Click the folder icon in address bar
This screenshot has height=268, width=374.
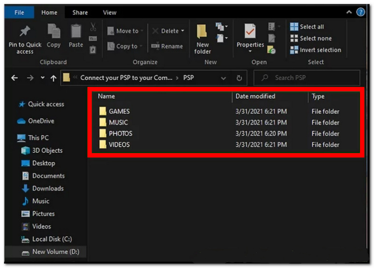click(66, 78)
